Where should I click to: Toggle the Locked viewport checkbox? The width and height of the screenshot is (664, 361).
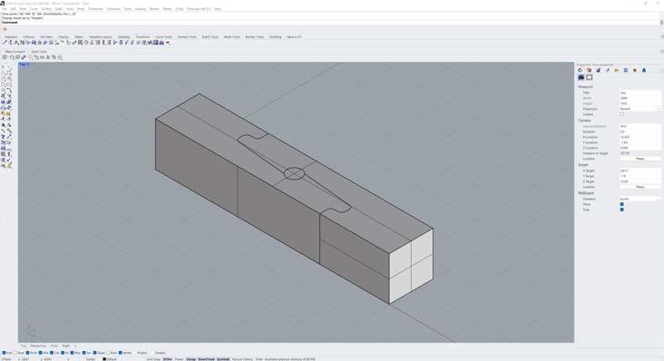(621, 114)
